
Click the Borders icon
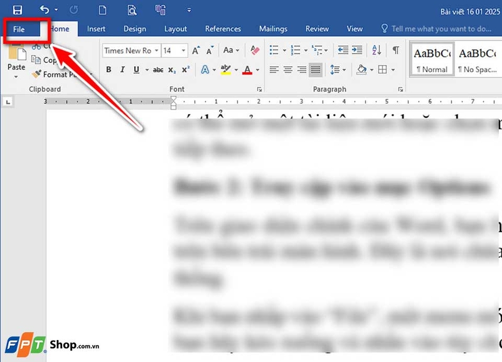coord(383,70)
